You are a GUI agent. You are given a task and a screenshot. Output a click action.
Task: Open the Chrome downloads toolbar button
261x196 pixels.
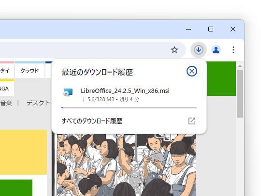pyautogui.click(x=199, y=50)
